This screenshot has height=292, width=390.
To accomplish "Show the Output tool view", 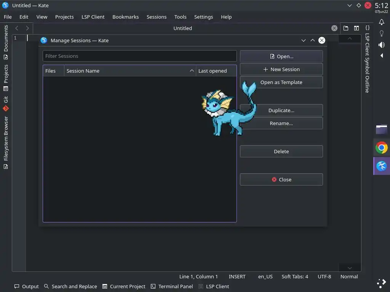I will pyautogui.click(x=27, y=286).
